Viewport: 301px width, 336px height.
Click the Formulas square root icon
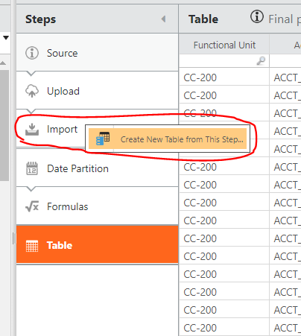[32, 206]
